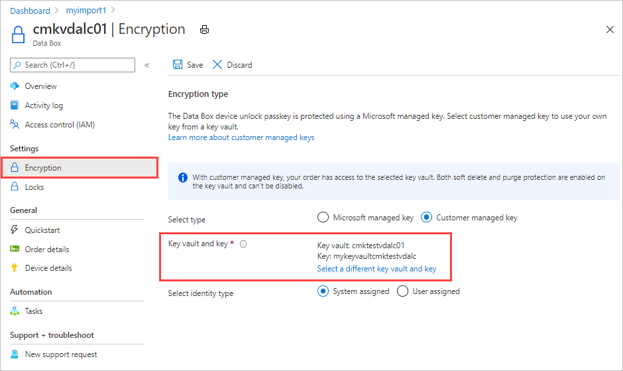
Task: Choose User assigned identity type
Action: (x=402, y=291)
